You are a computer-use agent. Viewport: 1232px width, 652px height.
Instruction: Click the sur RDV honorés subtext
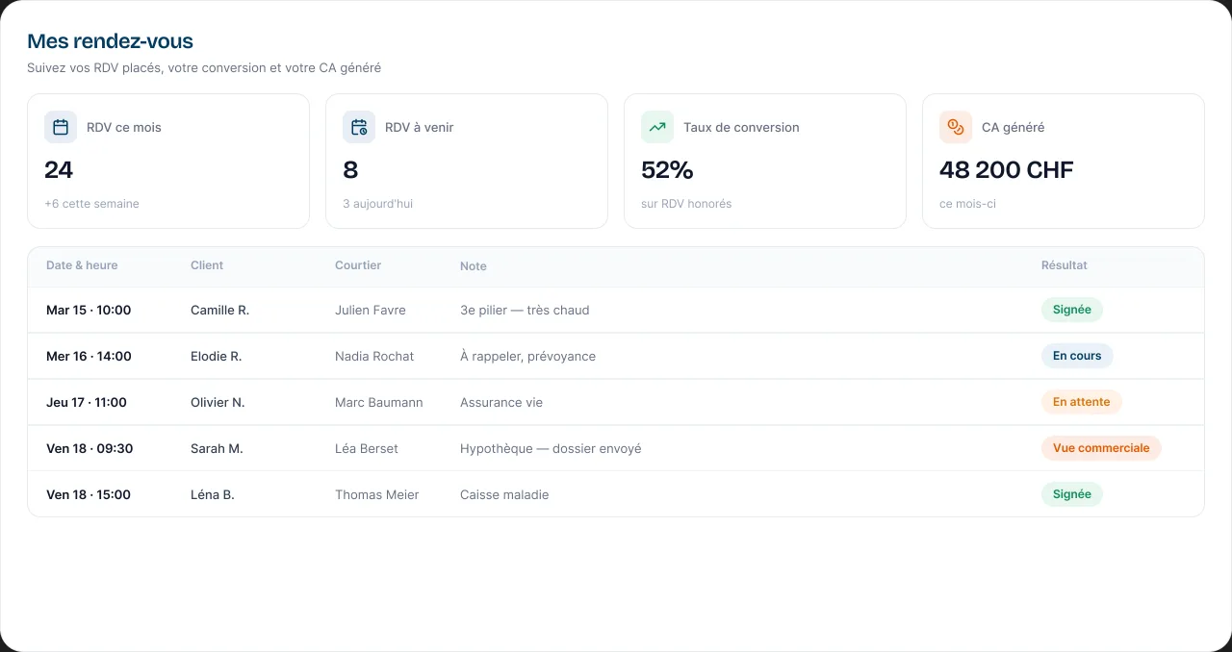tap(686, 204)
